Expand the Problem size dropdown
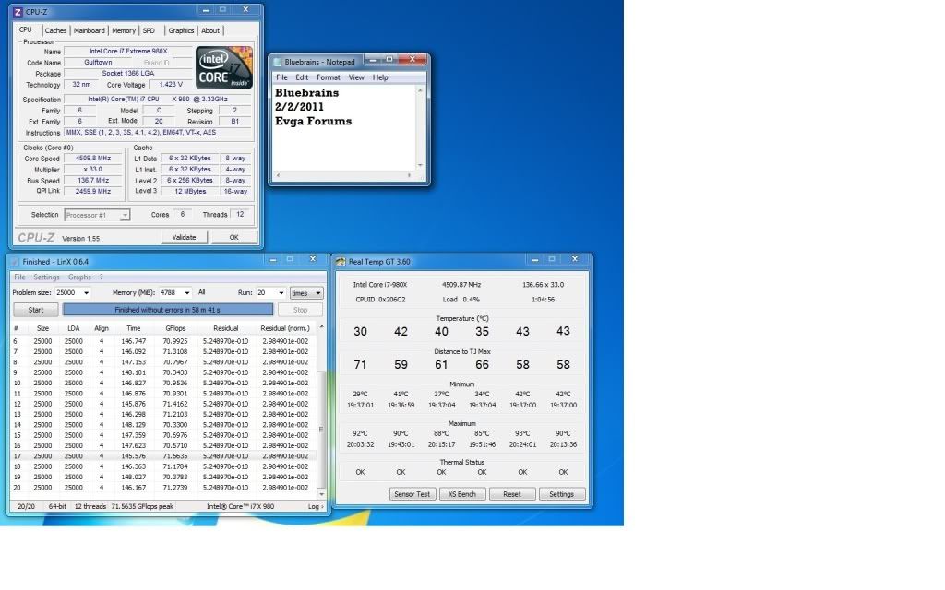 click(86, 293)
